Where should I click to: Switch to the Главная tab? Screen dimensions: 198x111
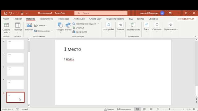pyautogui.click(x=18, y=19)
